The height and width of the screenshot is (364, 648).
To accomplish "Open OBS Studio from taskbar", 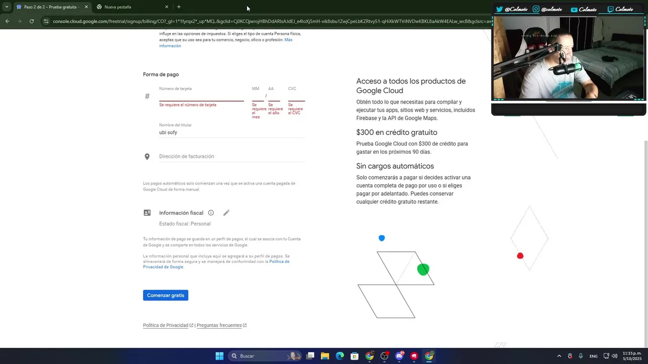I will click(384, 356).
